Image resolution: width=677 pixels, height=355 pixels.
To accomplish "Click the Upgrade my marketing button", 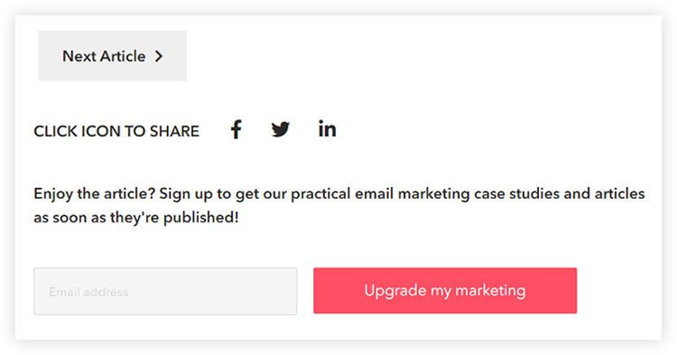I will pos(445,291).
